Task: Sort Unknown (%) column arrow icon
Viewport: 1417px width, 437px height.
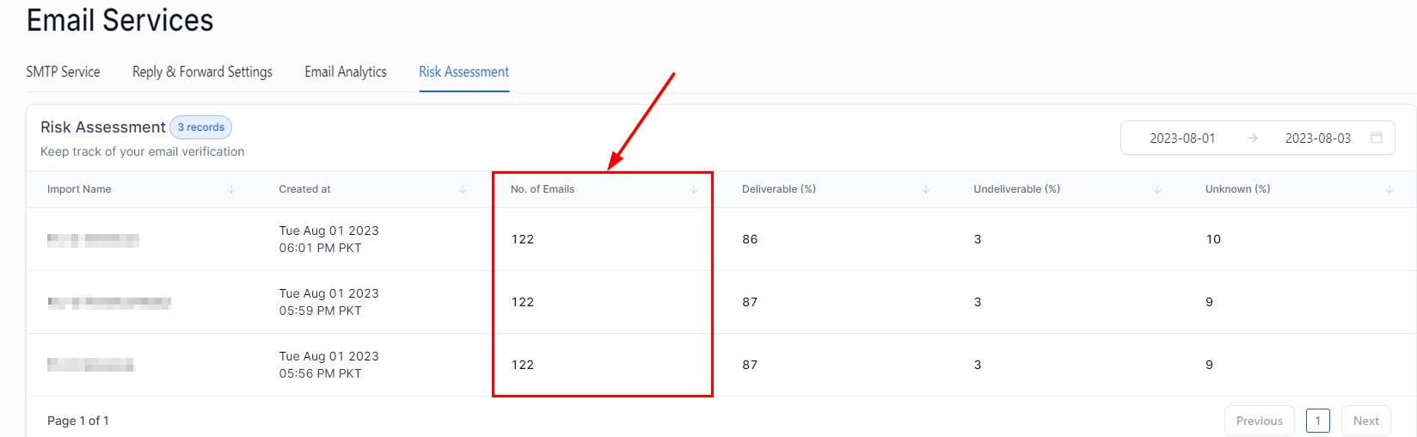Action: click(x=1389, y=189)
